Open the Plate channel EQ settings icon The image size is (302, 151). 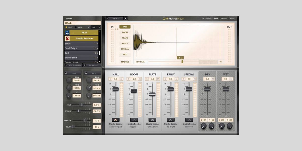pyautogui.click(x=152, y=120)
